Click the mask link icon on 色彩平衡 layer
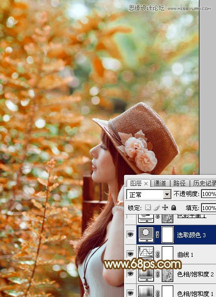The width and height of the screenshot is (216, 297). coord(158,217)
